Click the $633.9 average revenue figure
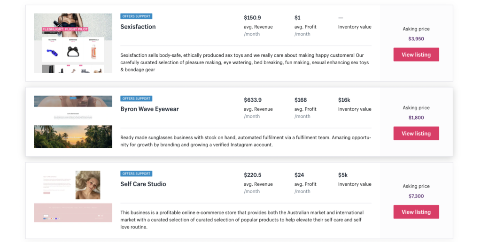Image resolution: width=481 pixels, height=242 pixels. [x=253, y=100]
